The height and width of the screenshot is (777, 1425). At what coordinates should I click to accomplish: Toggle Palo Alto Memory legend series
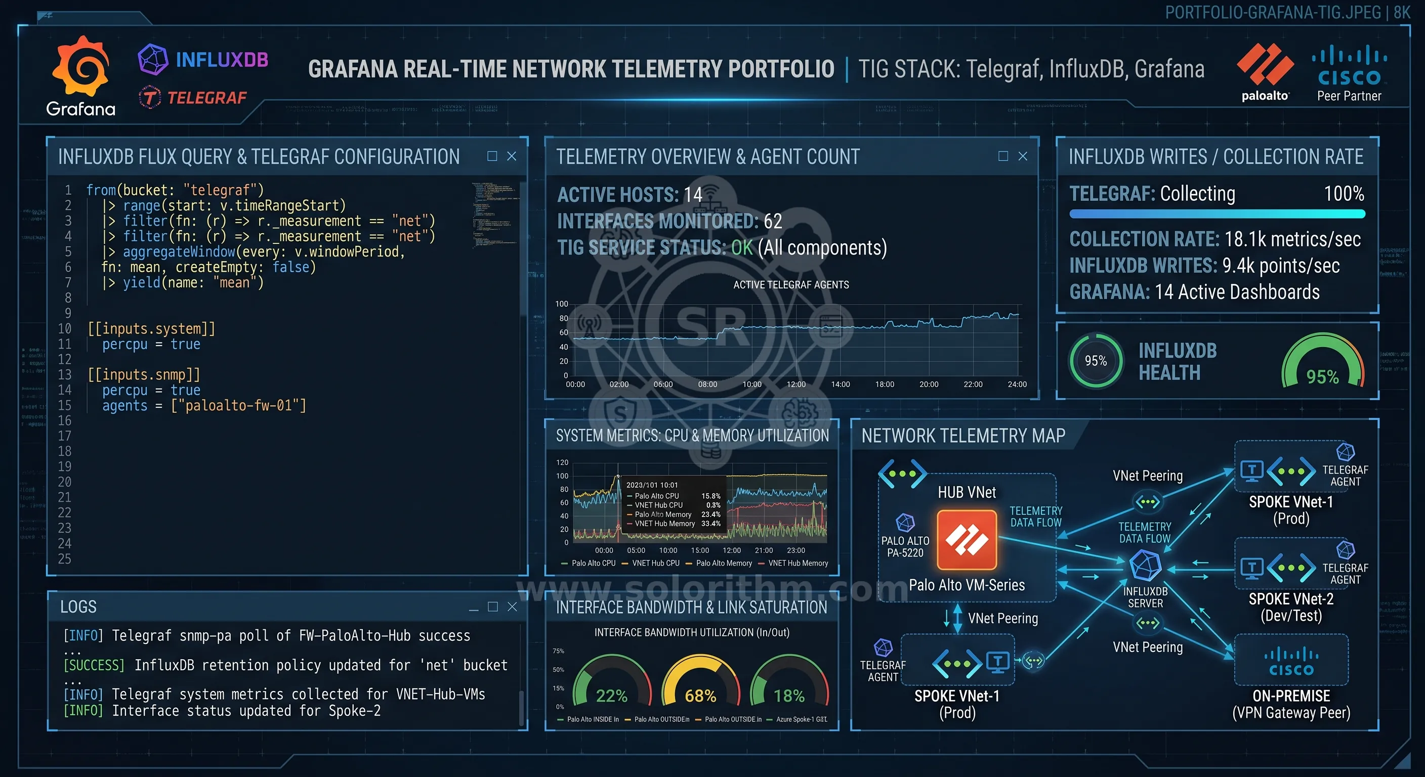[x=719, y=564]
